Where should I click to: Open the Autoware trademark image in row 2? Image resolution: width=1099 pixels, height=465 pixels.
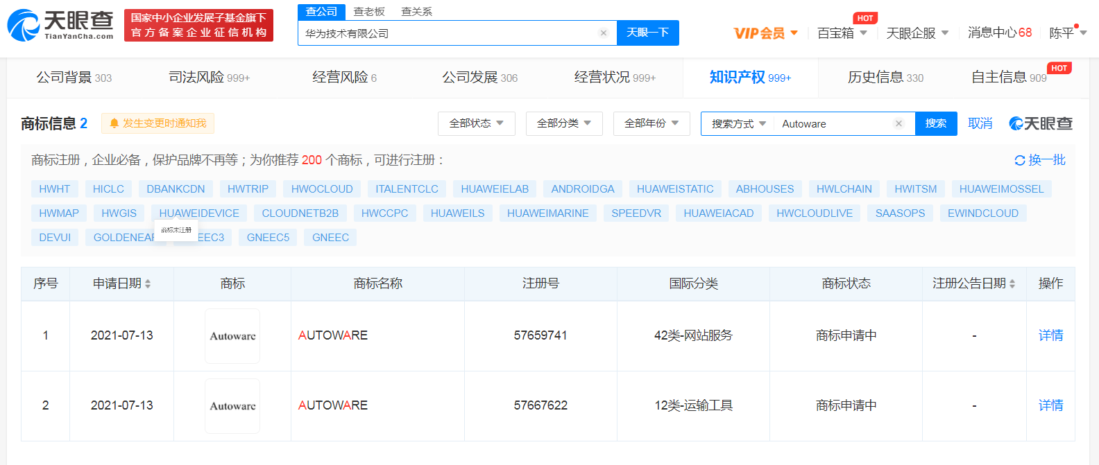pyautogui.click(x=232, y=406)
